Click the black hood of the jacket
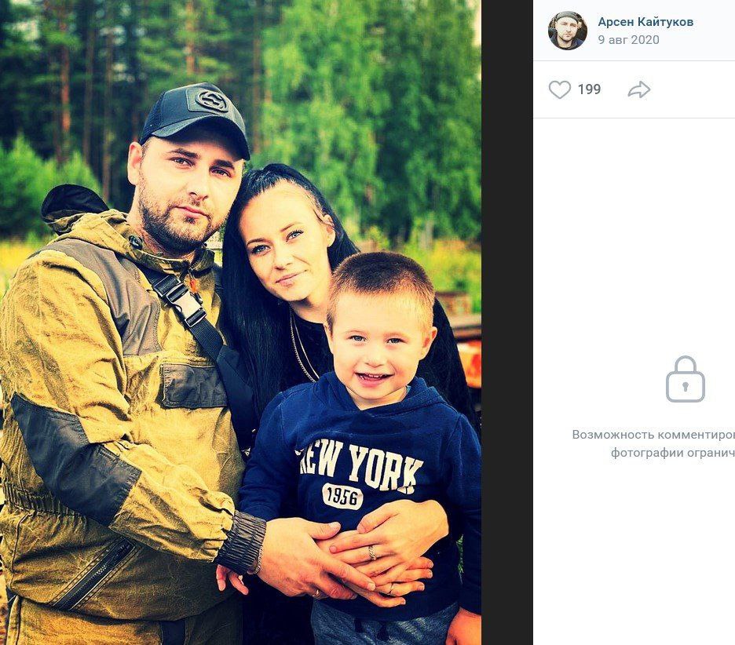The image size is (735, 645). (x=74, y=200)
